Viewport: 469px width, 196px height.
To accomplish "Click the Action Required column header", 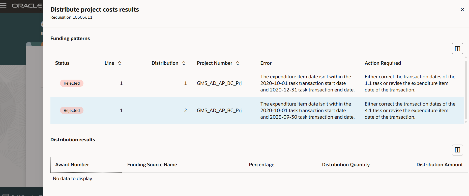I will [383, 63].
